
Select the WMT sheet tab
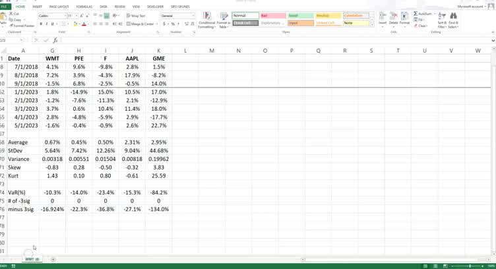tap(32, 260)
